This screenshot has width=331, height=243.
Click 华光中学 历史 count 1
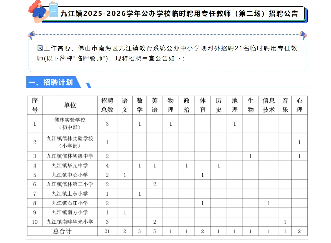tap(219, 166)
